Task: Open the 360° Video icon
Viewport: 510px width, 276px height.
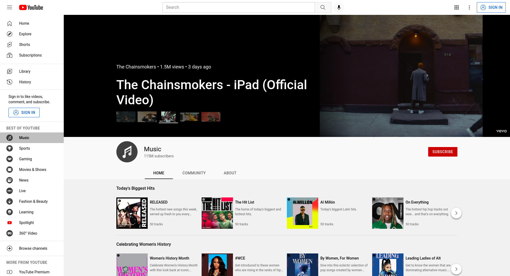Action: pyautogui.click(x=10, y=233)
